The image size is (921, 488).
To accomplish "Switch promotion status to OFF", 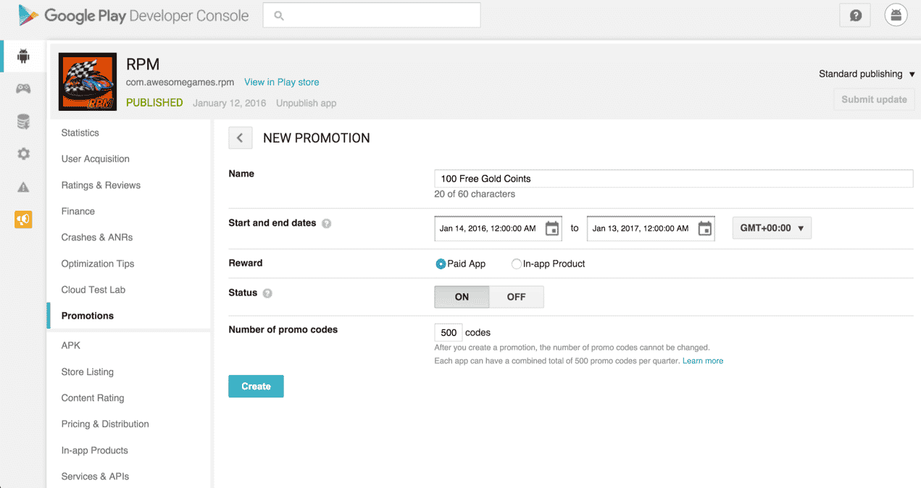I will (516, 297).
